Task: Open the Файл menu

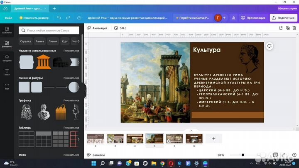Action: [8, 18]
